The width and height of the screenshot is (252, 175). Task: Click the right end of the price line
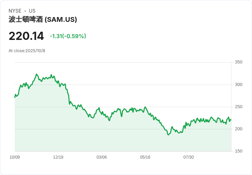(x=231, y=120)
